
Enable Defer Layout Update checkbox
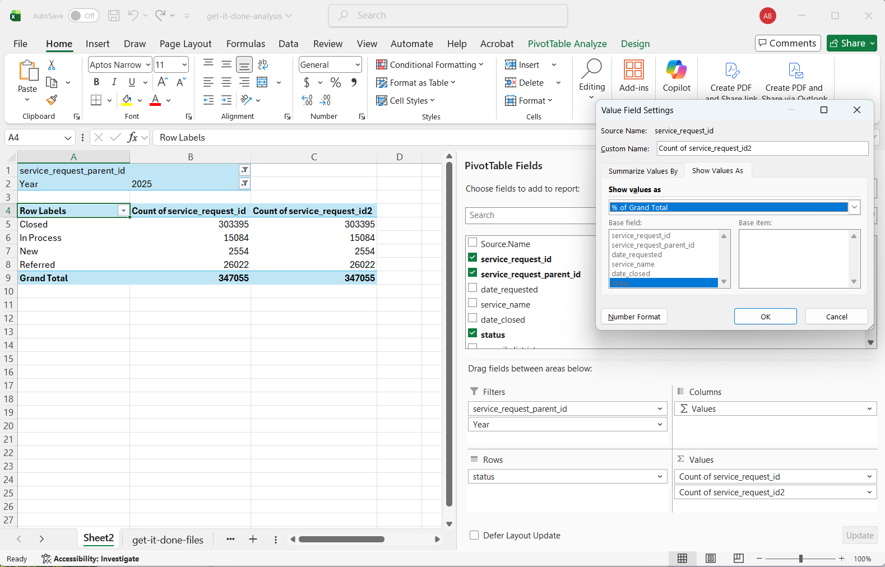[474, 535]
